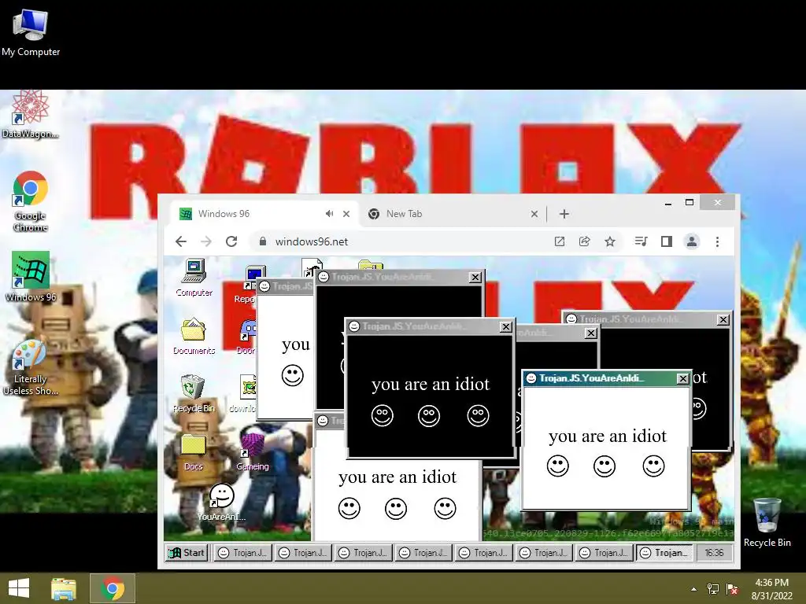Go back with Chrome's back arrow
The width and height of the screenshot is (806, 604).
tap(181, 241)
